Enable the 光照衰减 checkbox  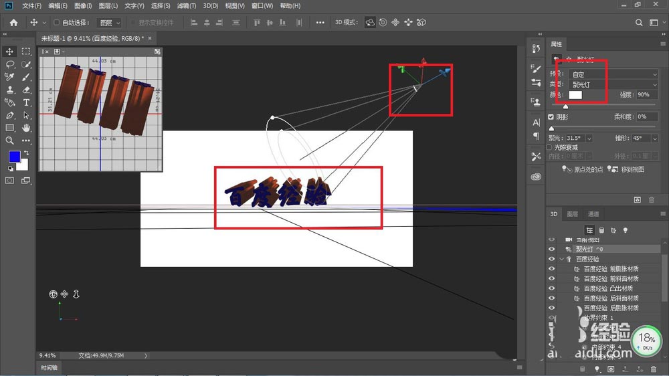pos(550,148)
